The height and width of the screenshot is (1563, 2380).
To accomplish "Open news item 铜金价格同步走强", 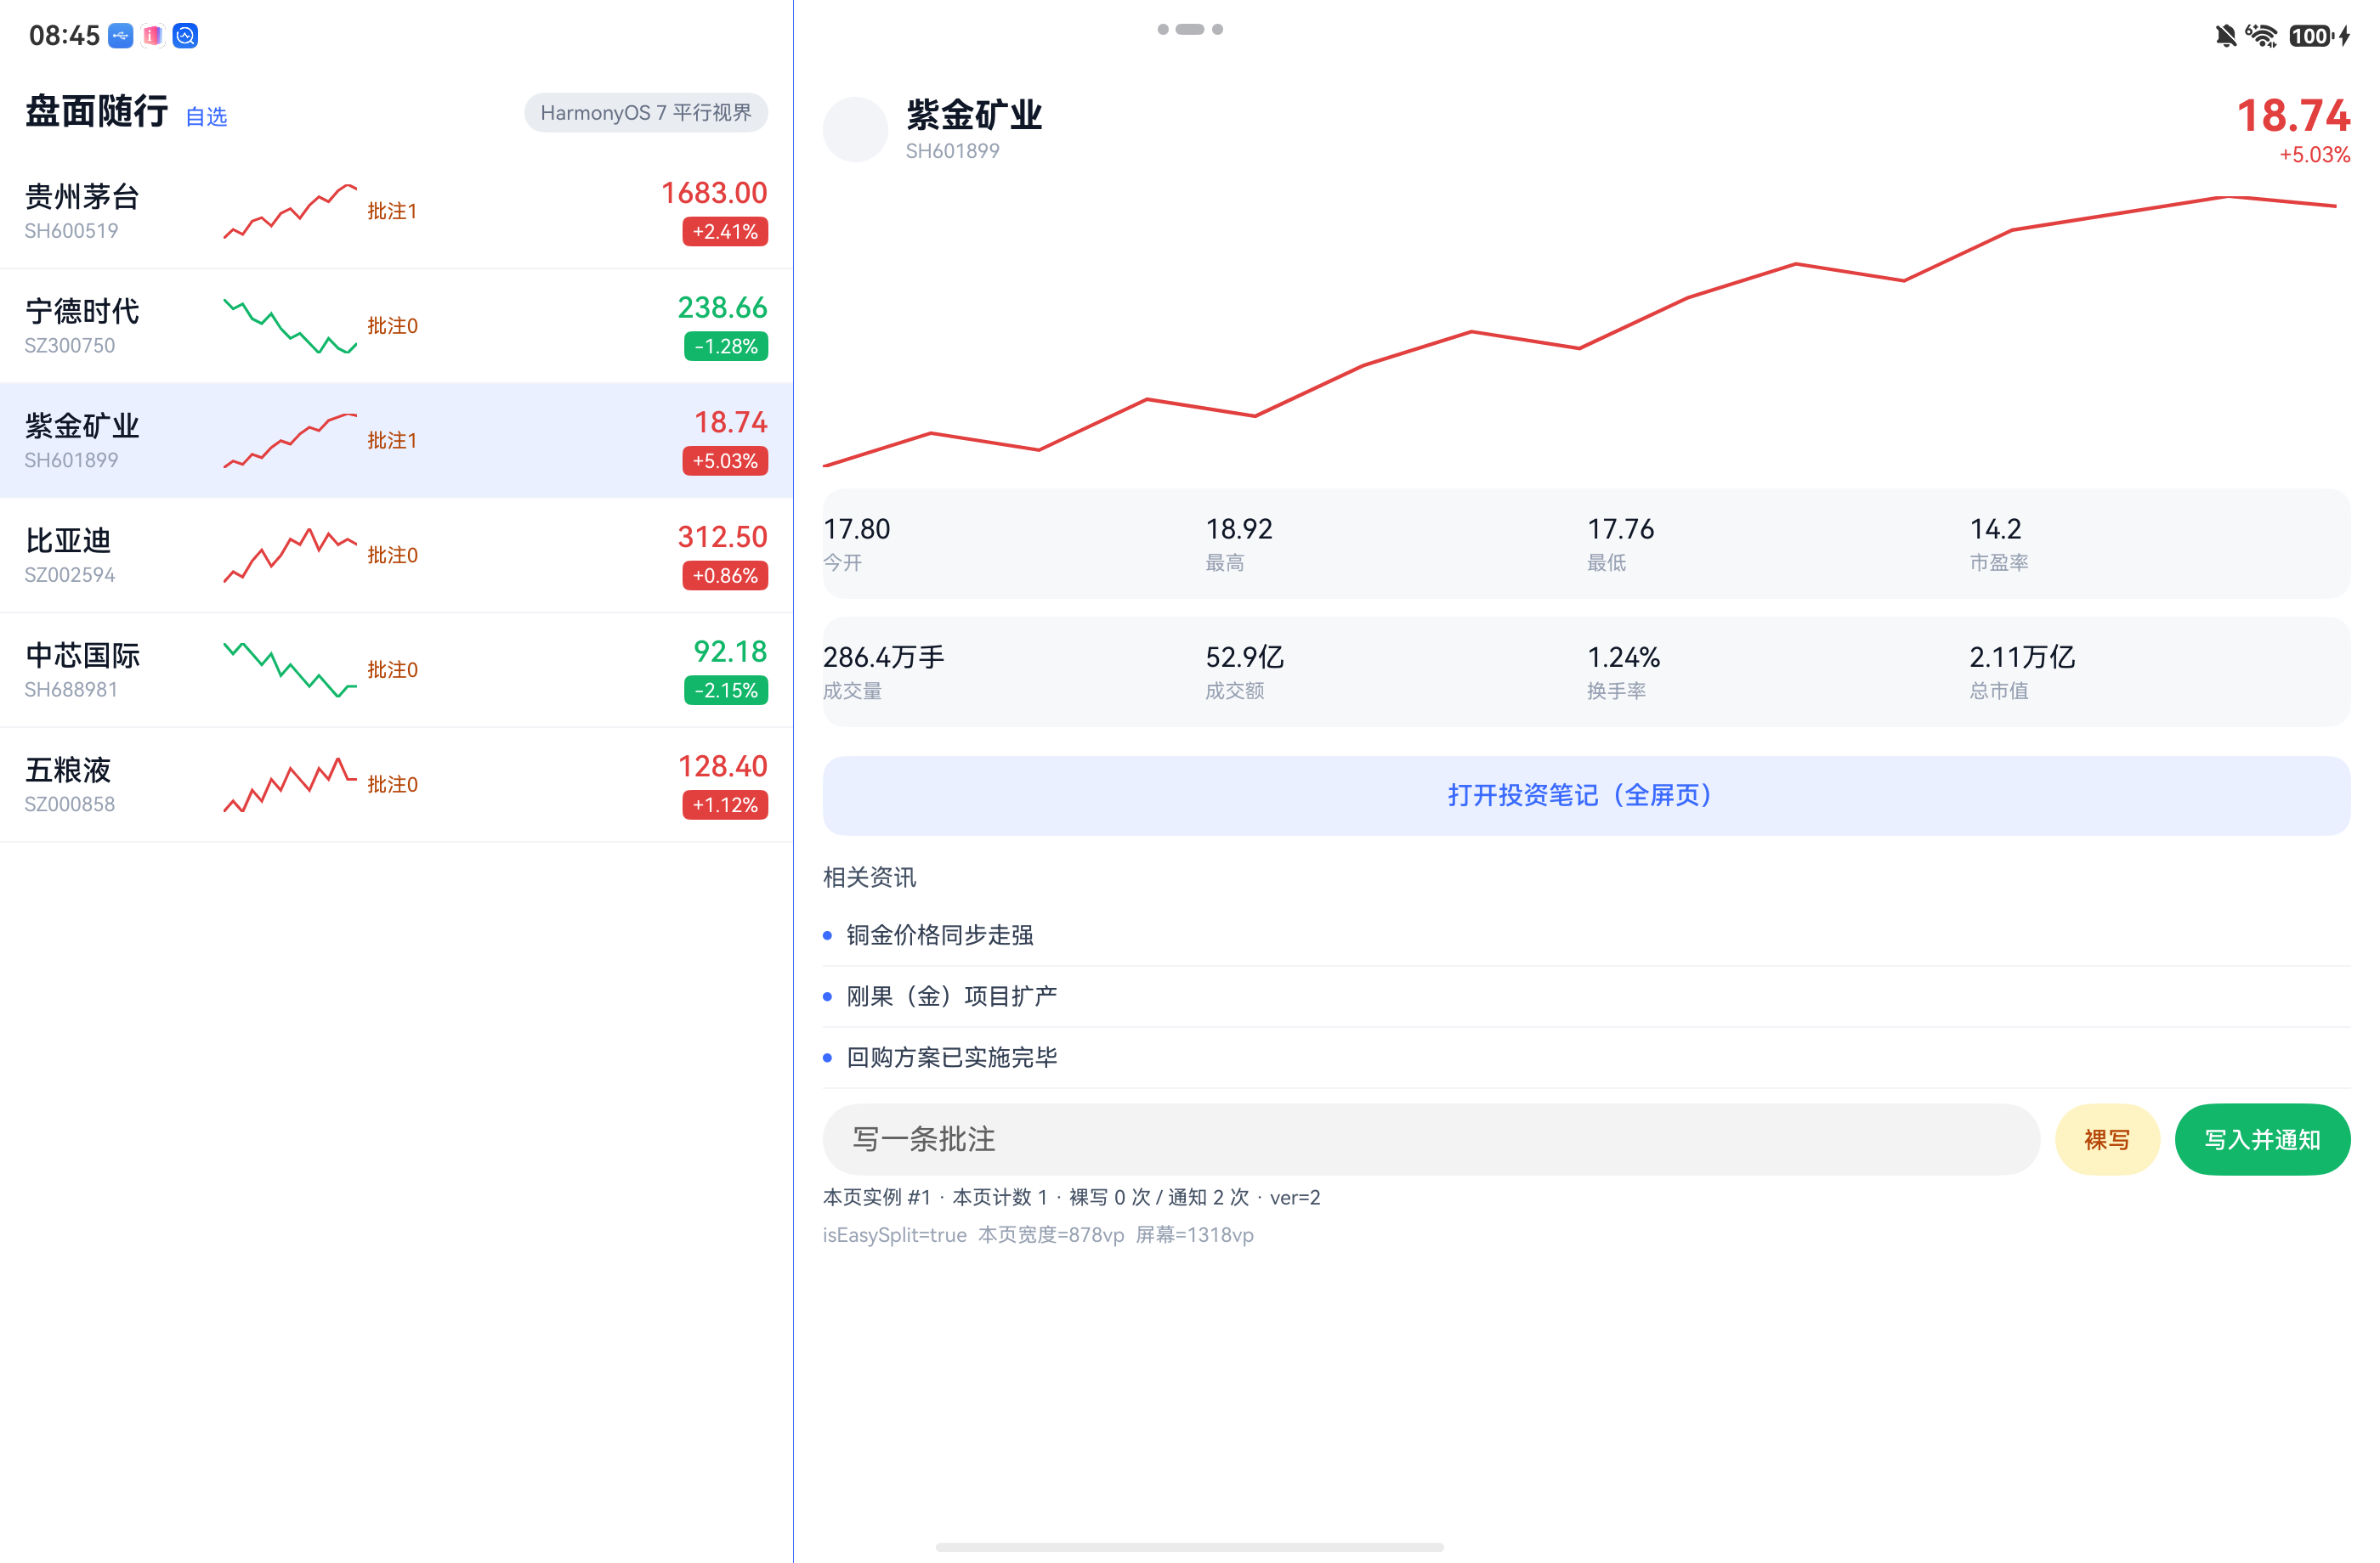I will (1586, 935).
